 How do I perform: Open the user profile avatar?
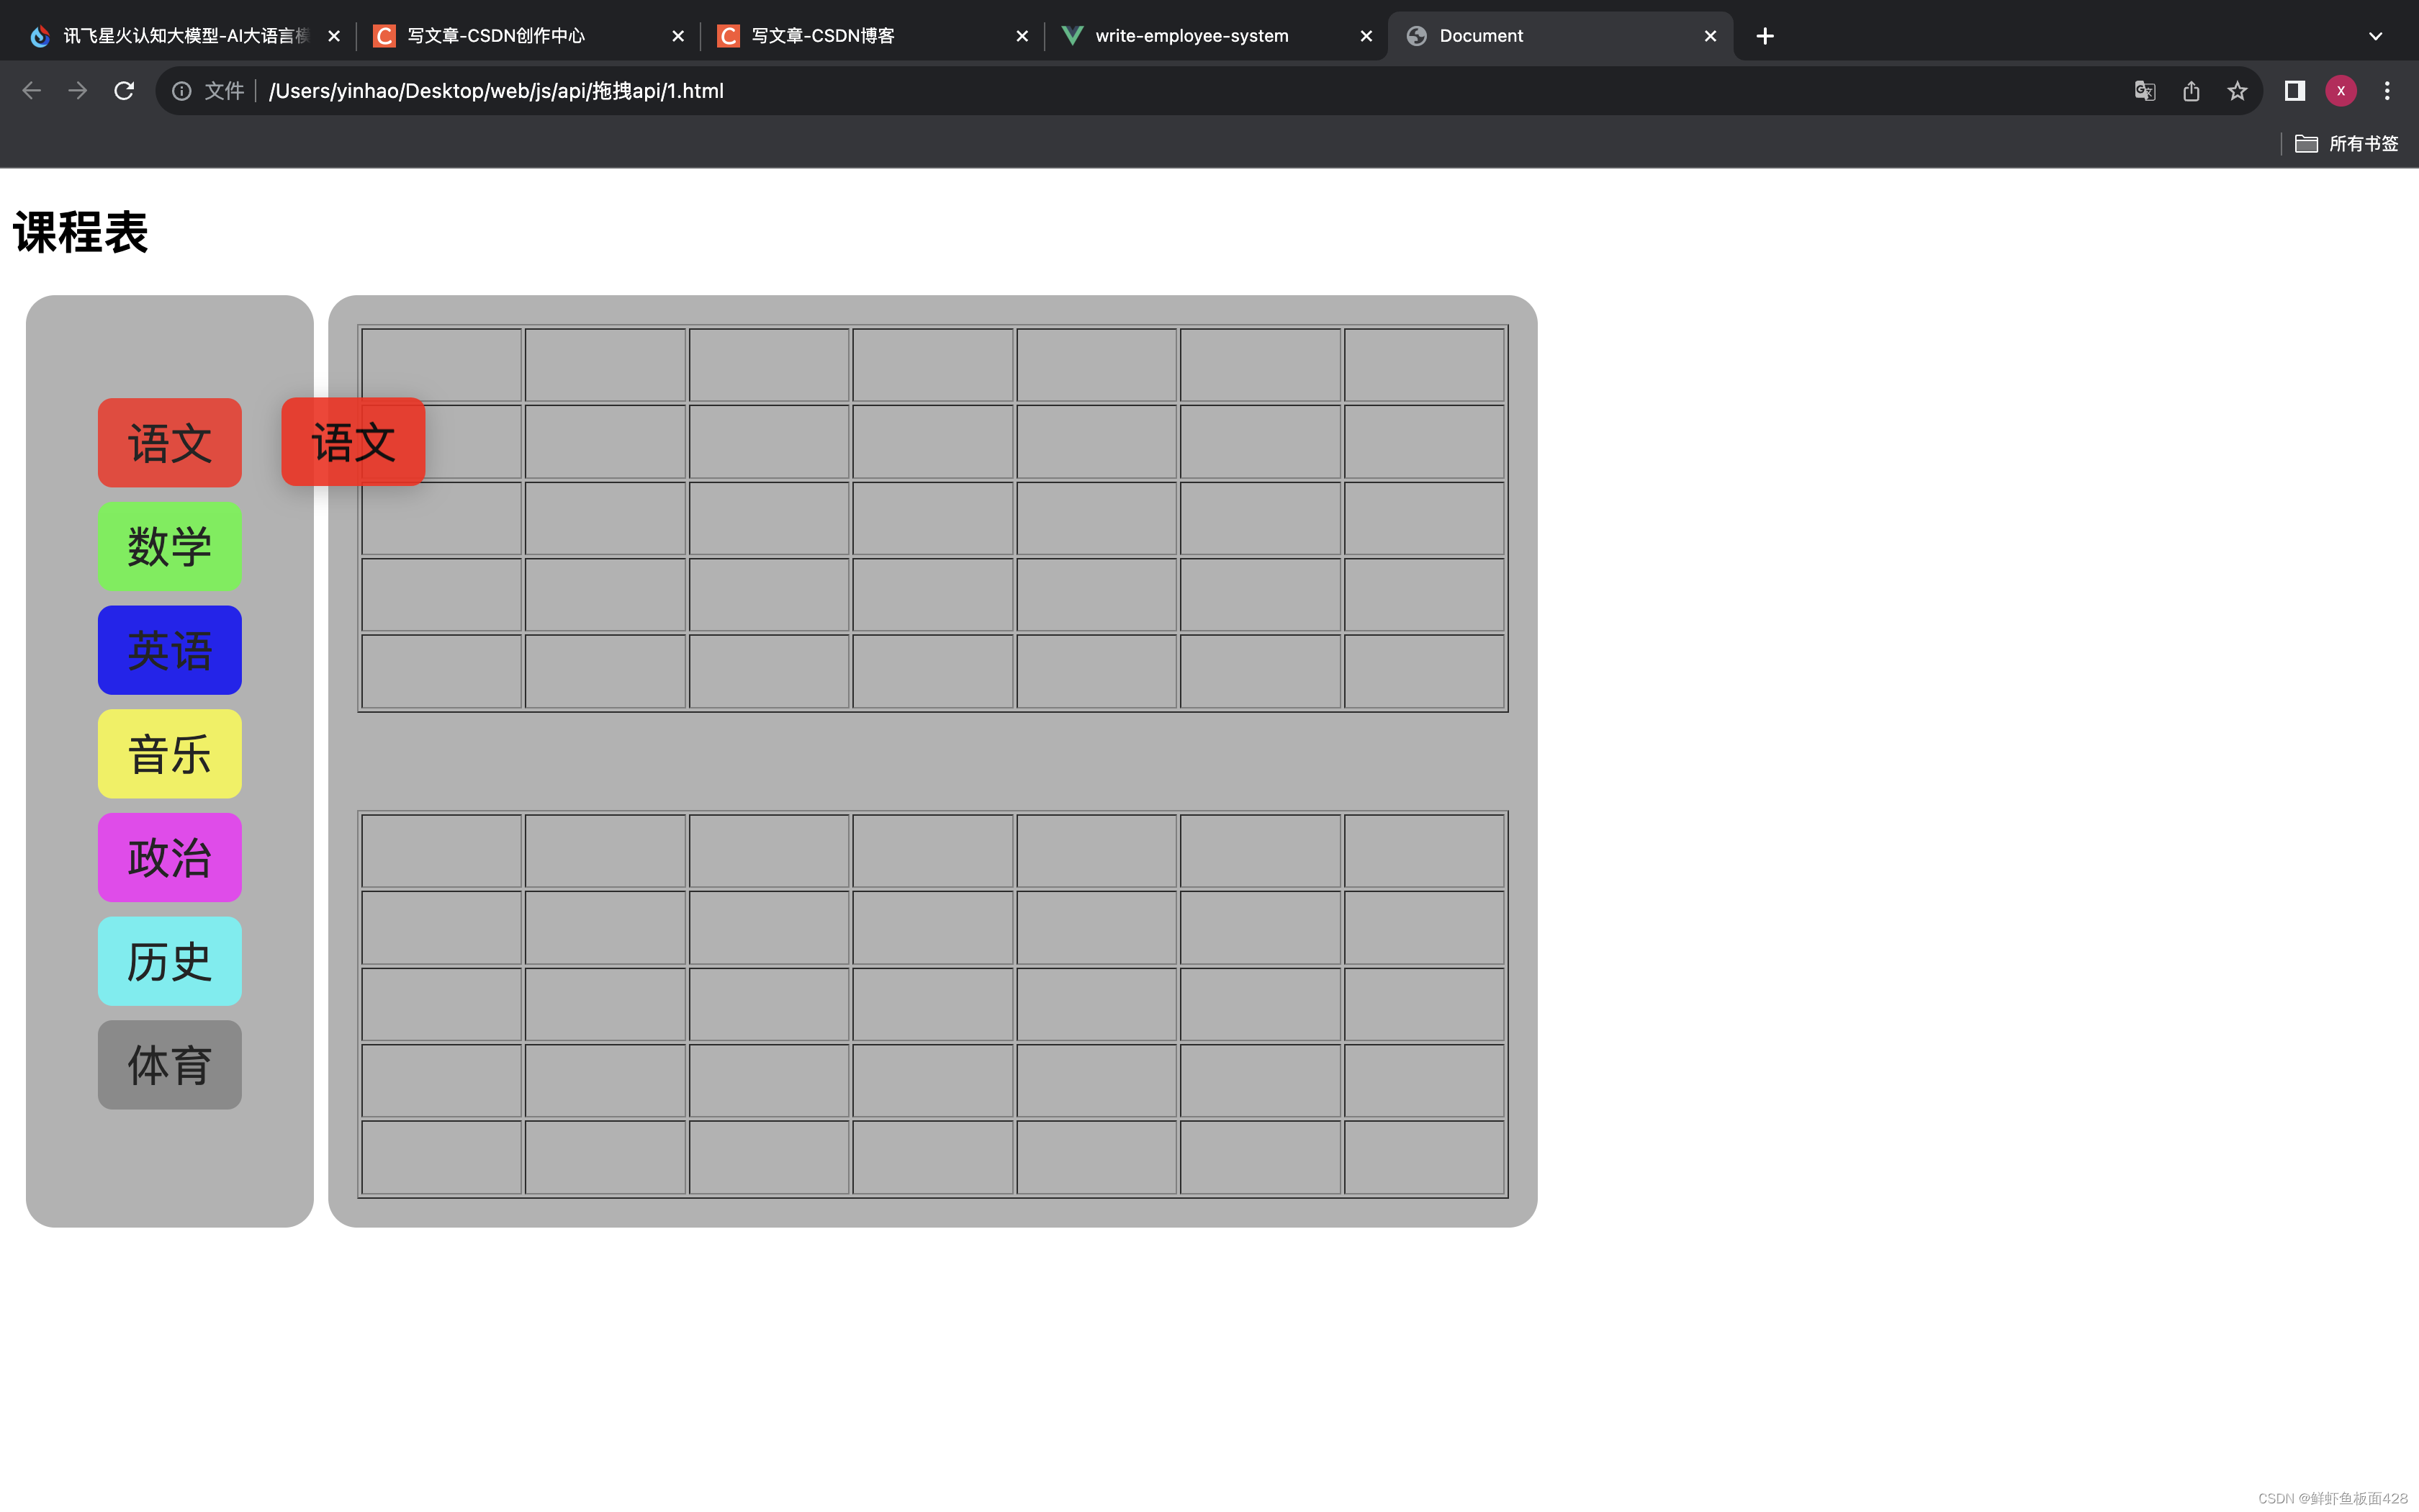pos(2341,91)
